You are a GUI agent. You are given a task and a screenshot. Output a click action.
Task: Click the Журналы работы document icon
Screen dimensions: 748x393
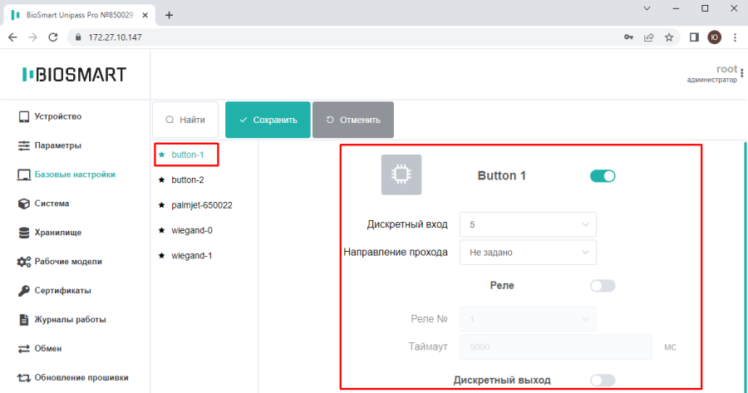[x=23, y=320]
